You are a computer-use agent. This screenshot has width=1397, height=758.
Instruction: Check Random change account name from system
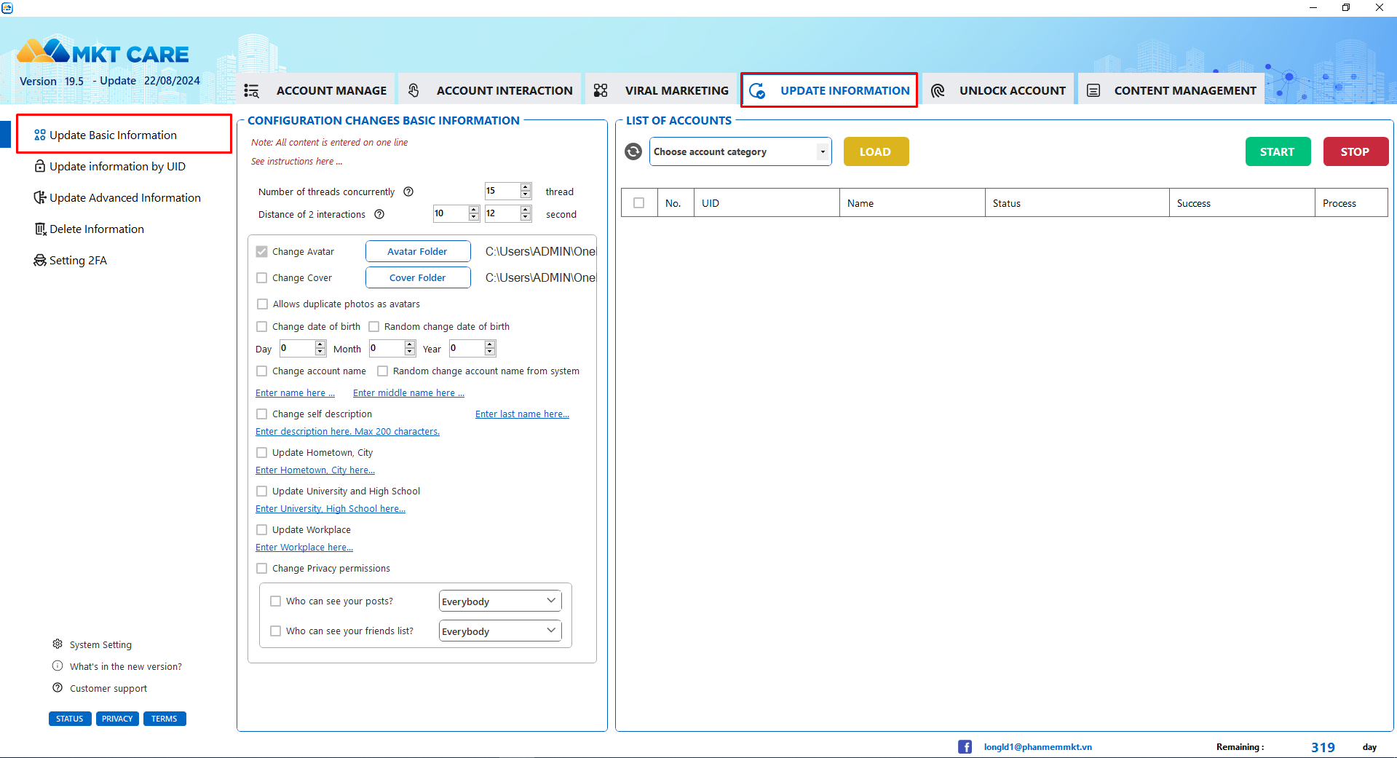[x=382, y=371]
